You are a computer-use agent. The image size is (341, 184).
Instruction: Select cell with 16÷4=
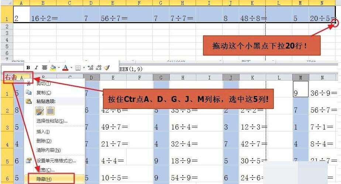pos(183,123)
